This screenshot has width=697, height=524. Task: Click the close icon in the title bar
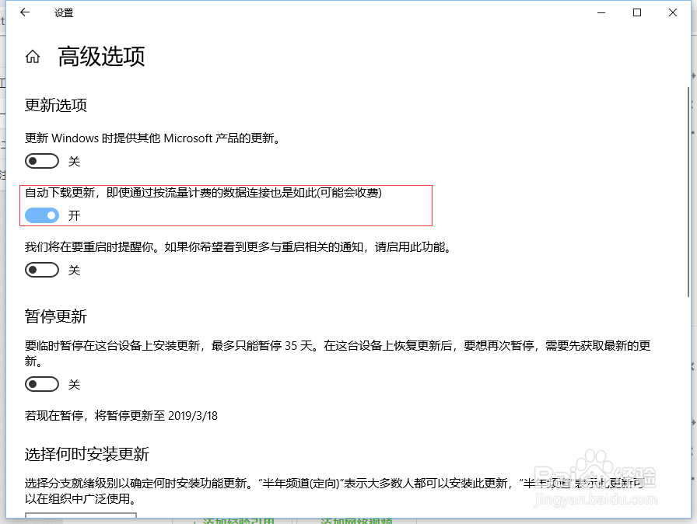(x=672, y=12)
